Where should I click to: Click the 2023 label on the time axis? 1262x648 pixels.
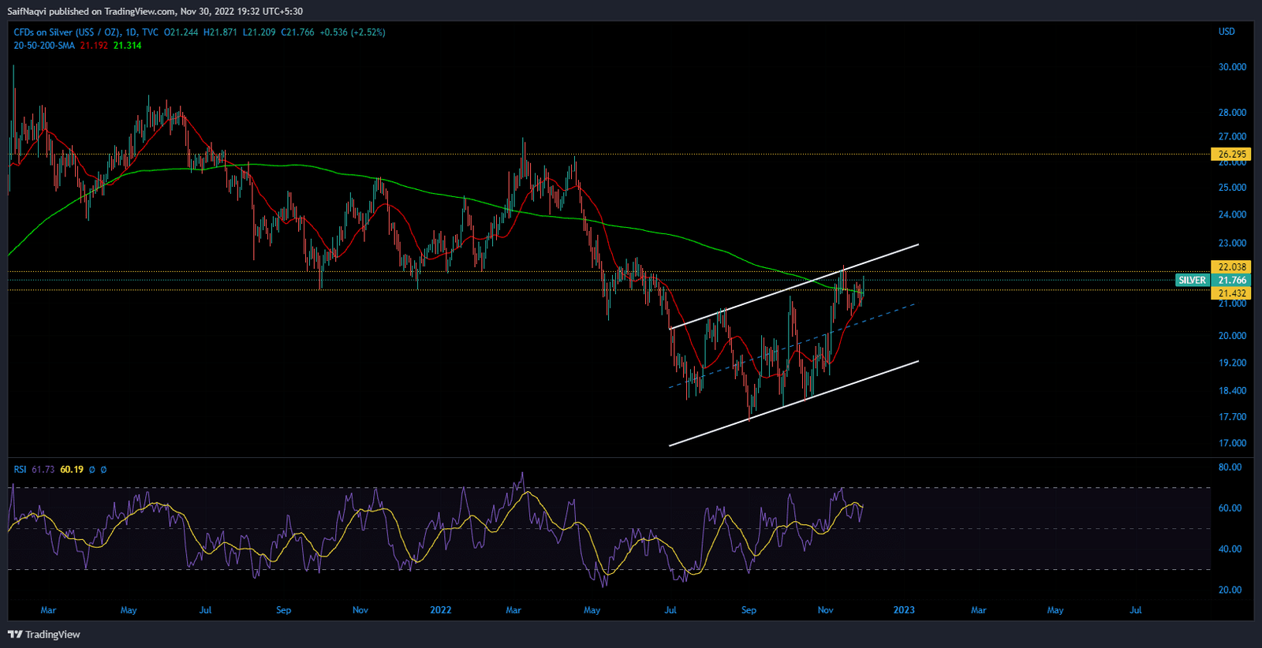coord(904,610)
